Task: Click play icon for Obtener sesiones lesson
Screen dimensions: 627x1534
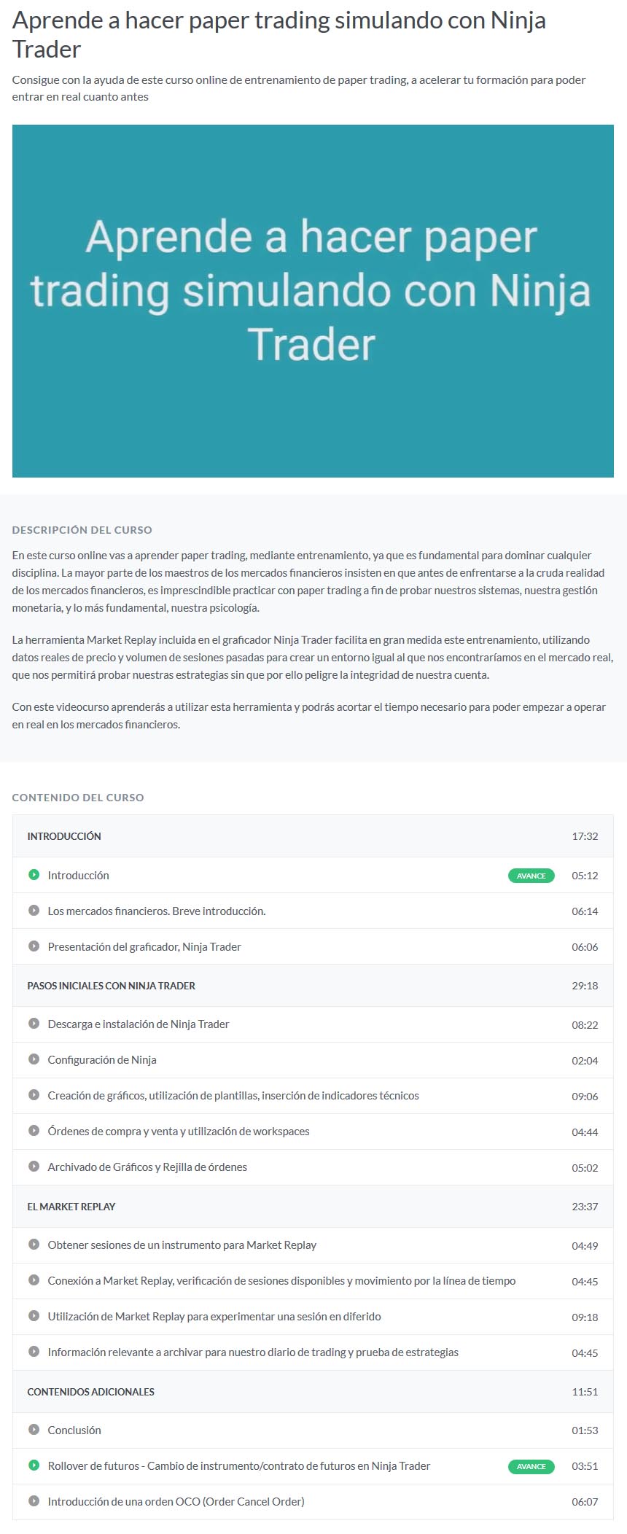Action: click(34, 1244)
